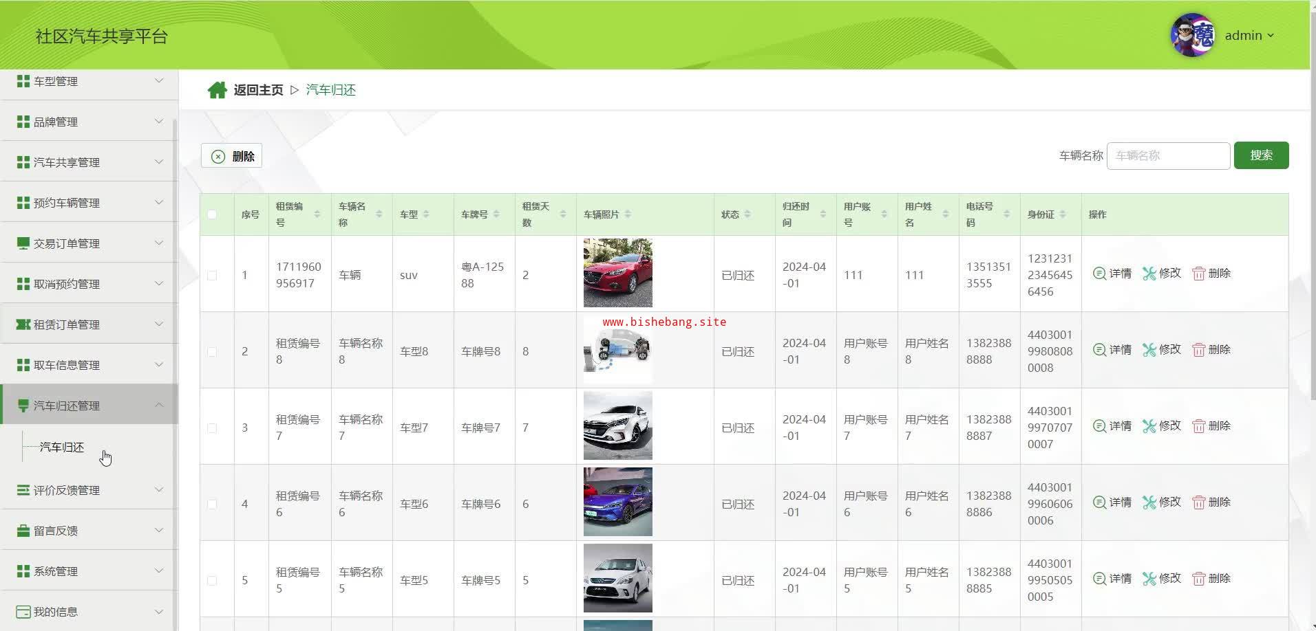This screenshot has height=631, width=1316.
Task: Check the checkbox for row 3
Action: point(212,428)
